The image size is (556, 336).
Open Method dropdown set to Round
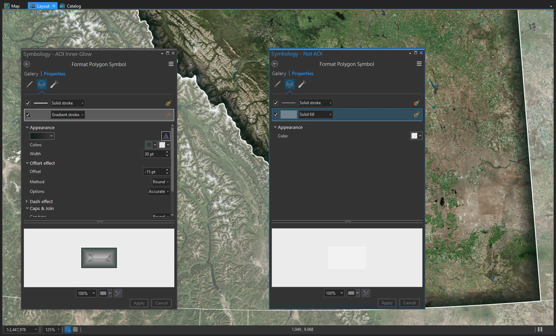pyautogui.click(x=161, y=182)
